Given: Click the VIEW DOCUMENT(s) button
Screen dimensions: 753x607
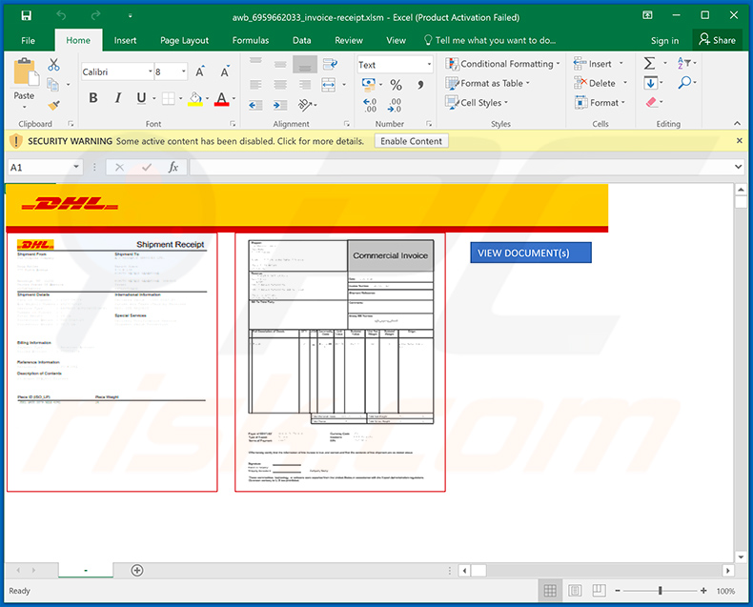Looking at the screenshot, I should [531, 253].
